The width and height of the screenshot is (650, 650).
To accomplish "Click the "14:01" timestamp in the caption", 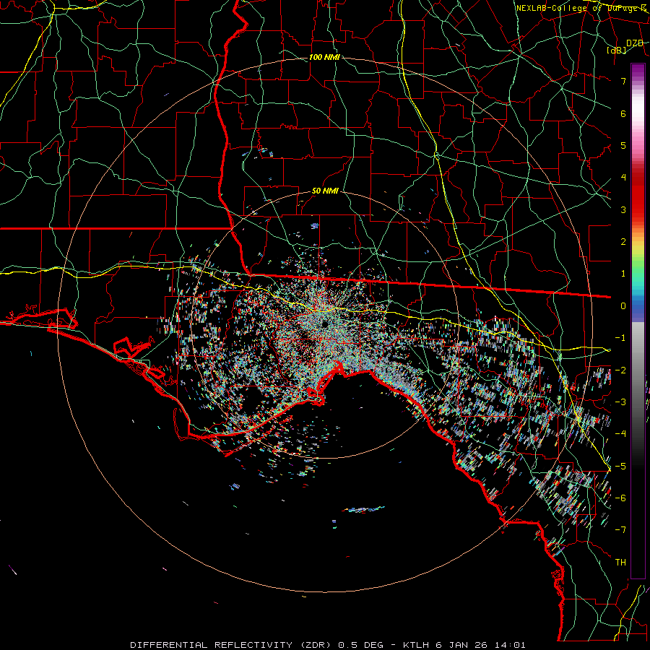I will pos(512,645).
